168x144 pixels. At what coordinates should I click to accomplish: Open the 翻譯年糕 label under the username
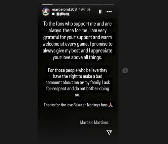click(63, 14)
